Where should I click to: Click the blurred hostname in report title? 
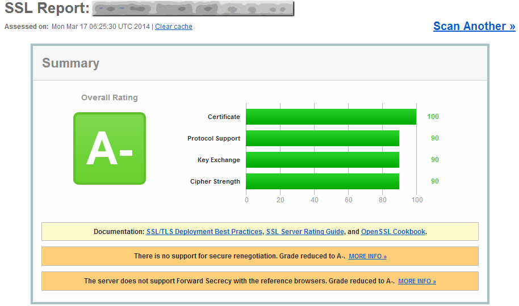pyautogui.click(x=192, y=8)
